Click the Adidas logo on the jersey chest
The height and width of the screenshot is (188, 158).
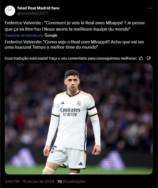click(x=62, y=103)
